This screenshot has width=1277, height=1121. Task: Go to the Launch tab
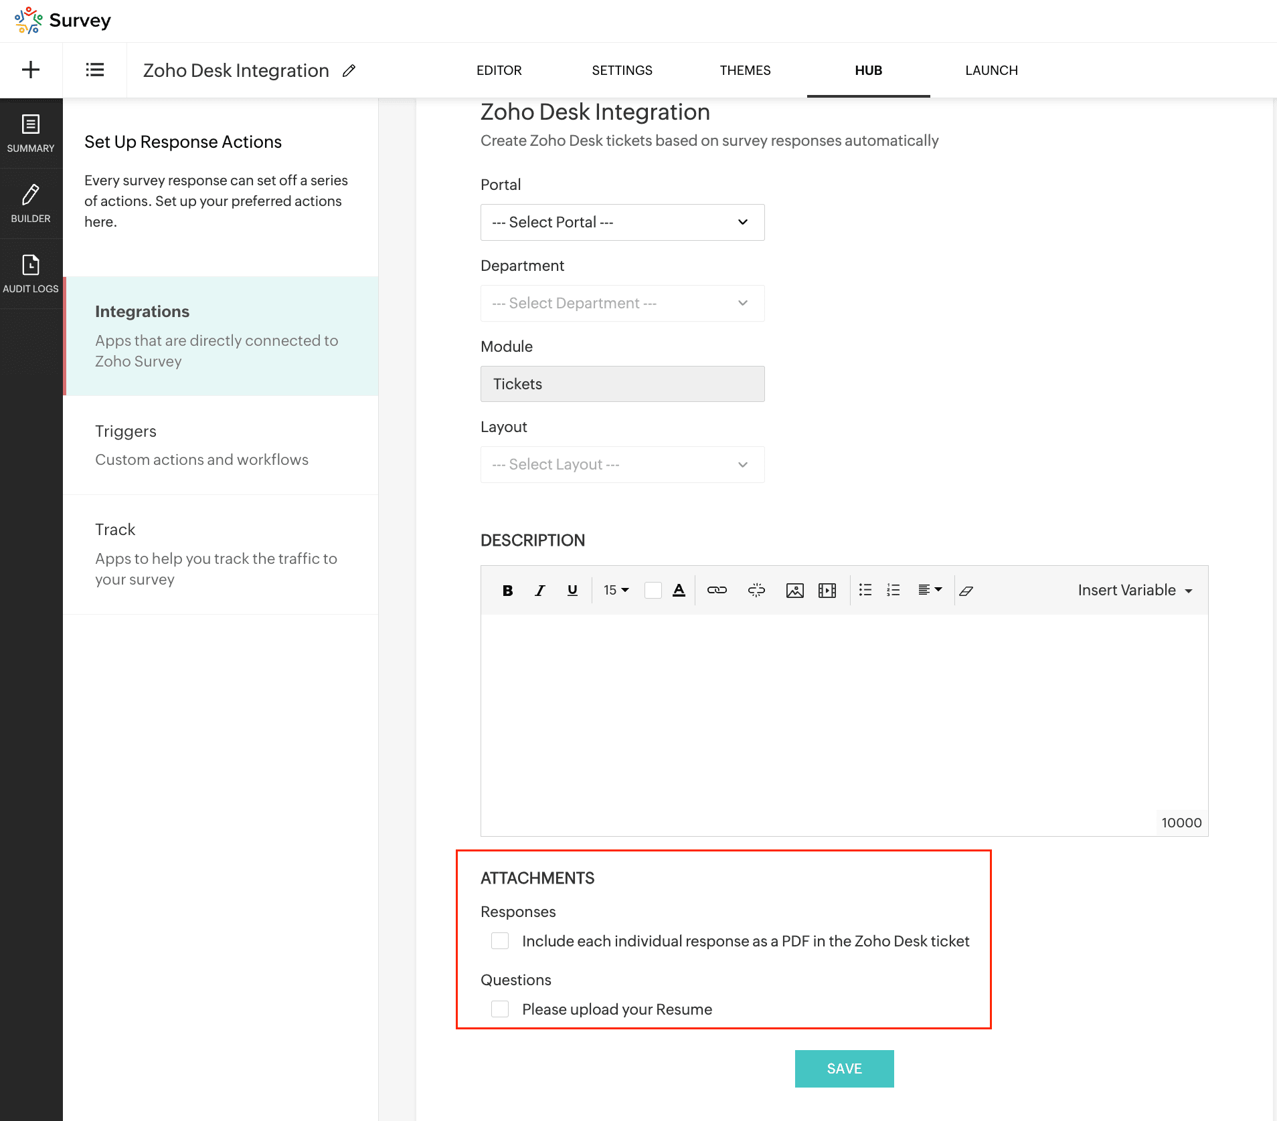[x=992, y=70]
